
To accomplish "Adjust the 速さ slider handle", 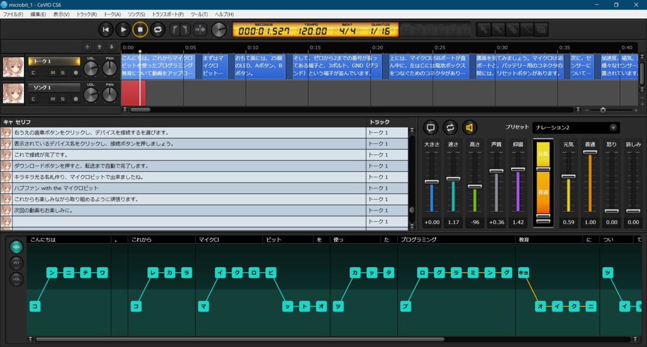I will (x=453, y=178).
